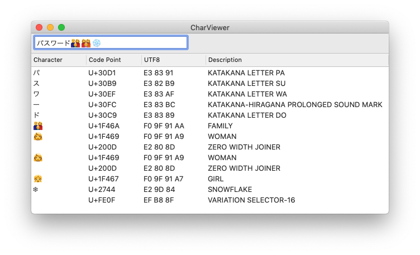Click the ド character cell
Image resolution: width=420 pixels, height=255 pixels.
[36, 116]
